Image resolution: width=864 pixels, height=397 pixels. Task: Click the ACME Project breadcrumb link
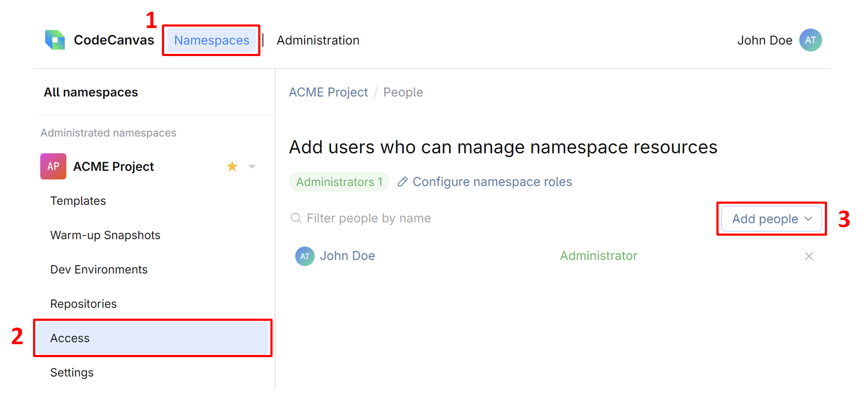click(x=328, y=92)
